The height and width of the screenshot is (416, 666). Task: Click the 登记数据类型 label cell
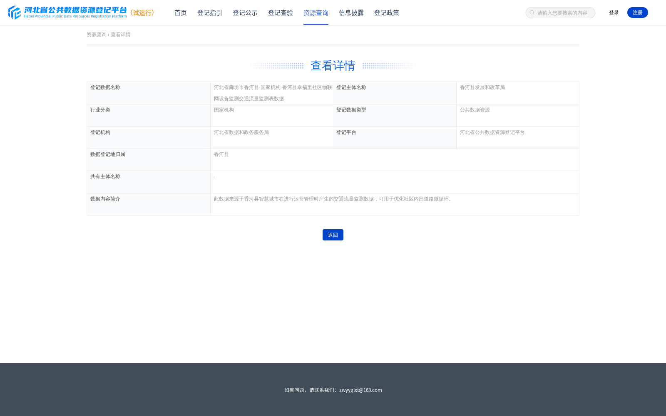[395, 116]
